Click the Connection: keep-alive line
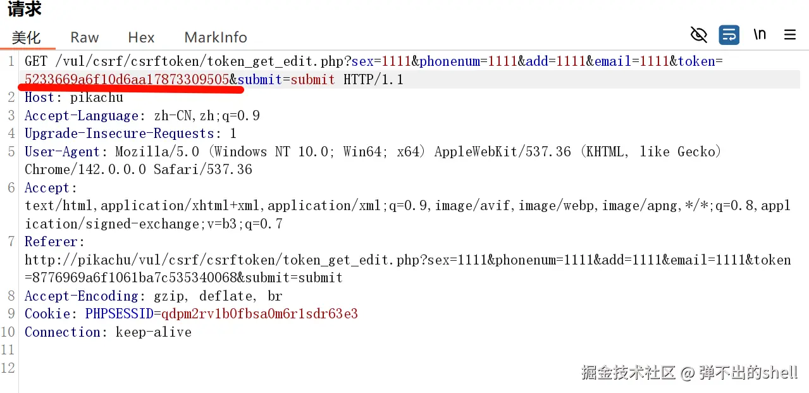Viewport: 809px width, 393px height. pos(108,332)
